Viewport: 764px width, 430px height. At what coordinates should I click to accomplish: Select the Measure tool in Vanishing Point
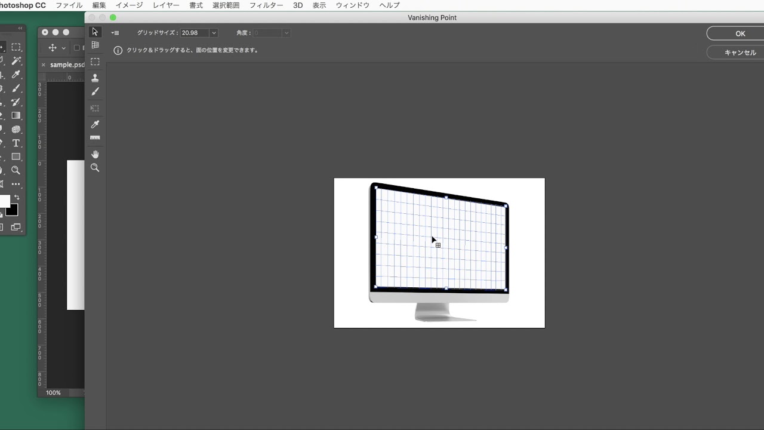click(95, 137)
